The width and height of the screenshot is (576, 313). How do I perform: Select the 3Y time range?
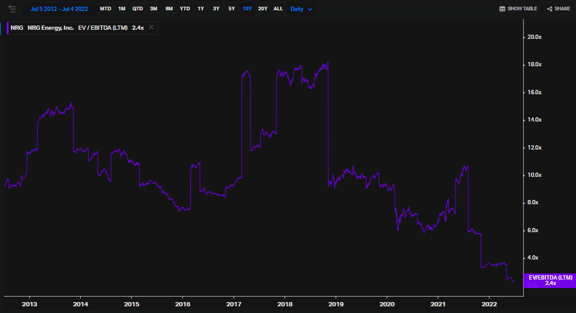[216, 9]
